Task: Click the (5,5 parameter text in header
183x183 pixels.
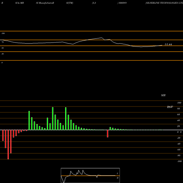Action: (94, 3)
